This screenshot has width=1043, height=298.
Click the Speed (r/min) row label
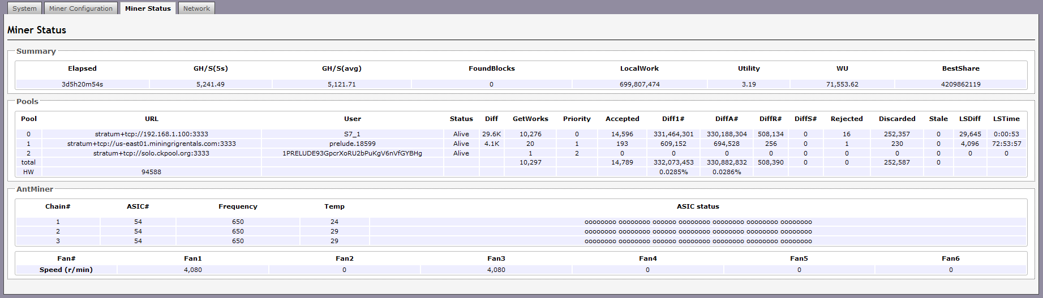[x=66, y=270]
